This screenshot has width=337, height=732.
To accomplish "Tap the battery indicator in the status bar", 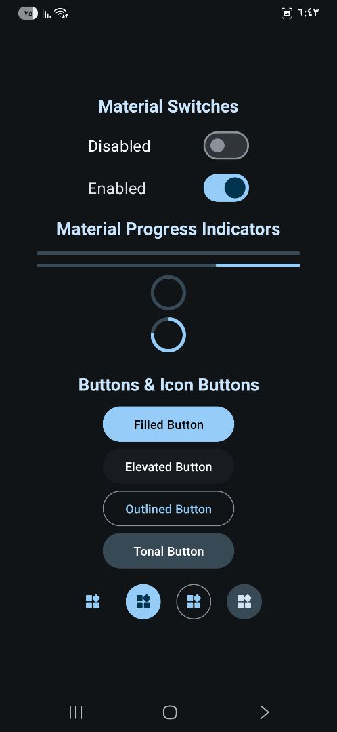I will click(x=28, y=14).
